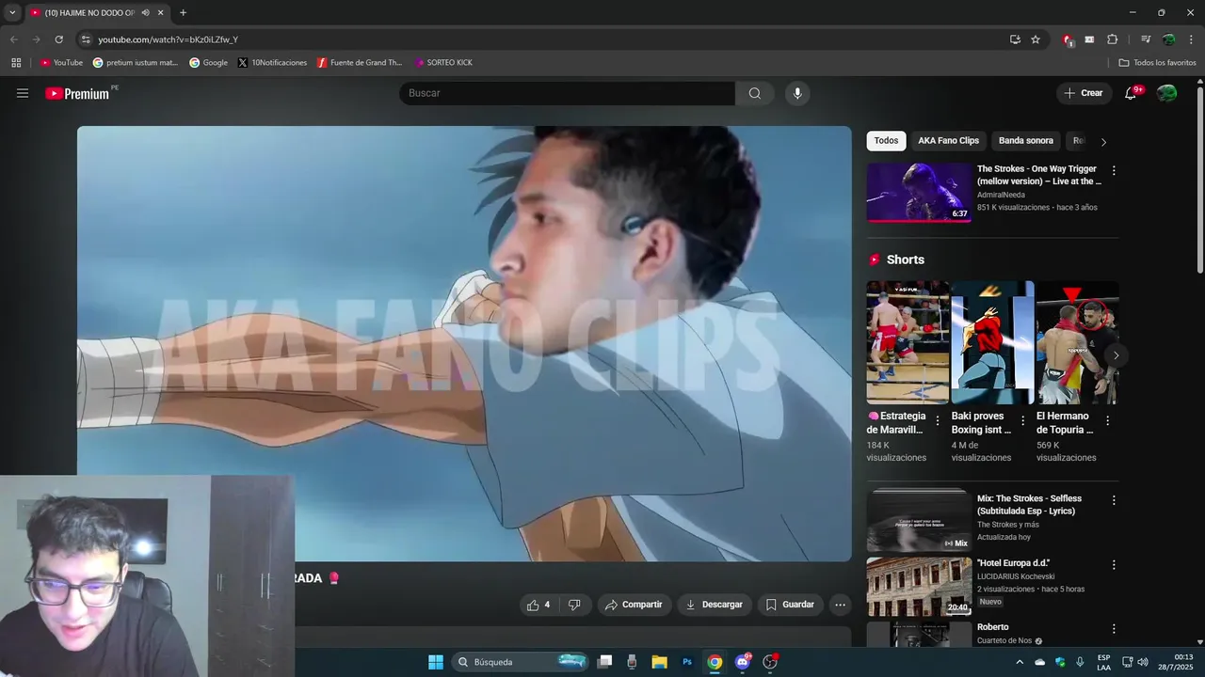Select the Todos filter chip
This screenshot has height=677, width=1205.
click(886, 141)
